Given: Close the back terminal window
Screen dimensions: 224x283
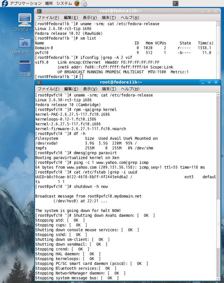Looking at the screenshot, I should coord(216,11).
